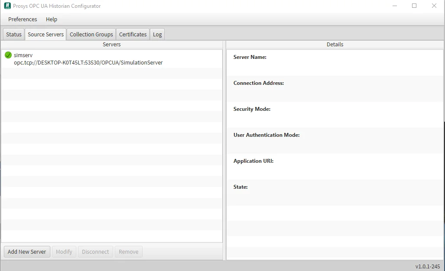Viewport: 445px width, 271px height.
Task: Click the v1.0.1-245 version text
Action: [427, 267]
